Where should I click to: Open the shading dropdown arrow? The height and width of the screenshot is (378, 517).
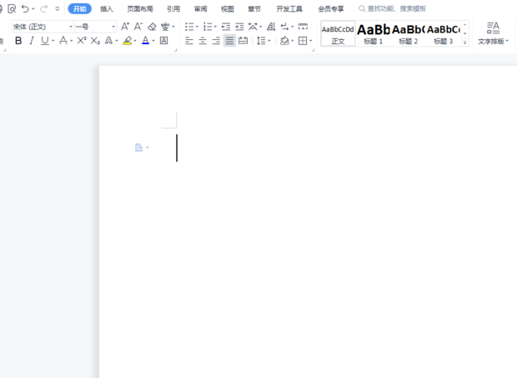pos(292,41)
